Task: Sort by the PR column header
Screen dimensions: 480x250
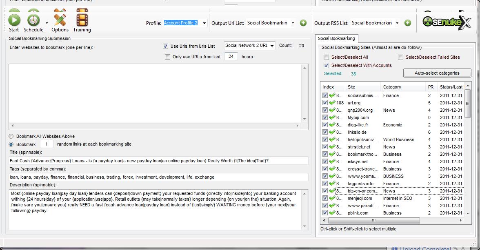Action: (x=431, y=87)
